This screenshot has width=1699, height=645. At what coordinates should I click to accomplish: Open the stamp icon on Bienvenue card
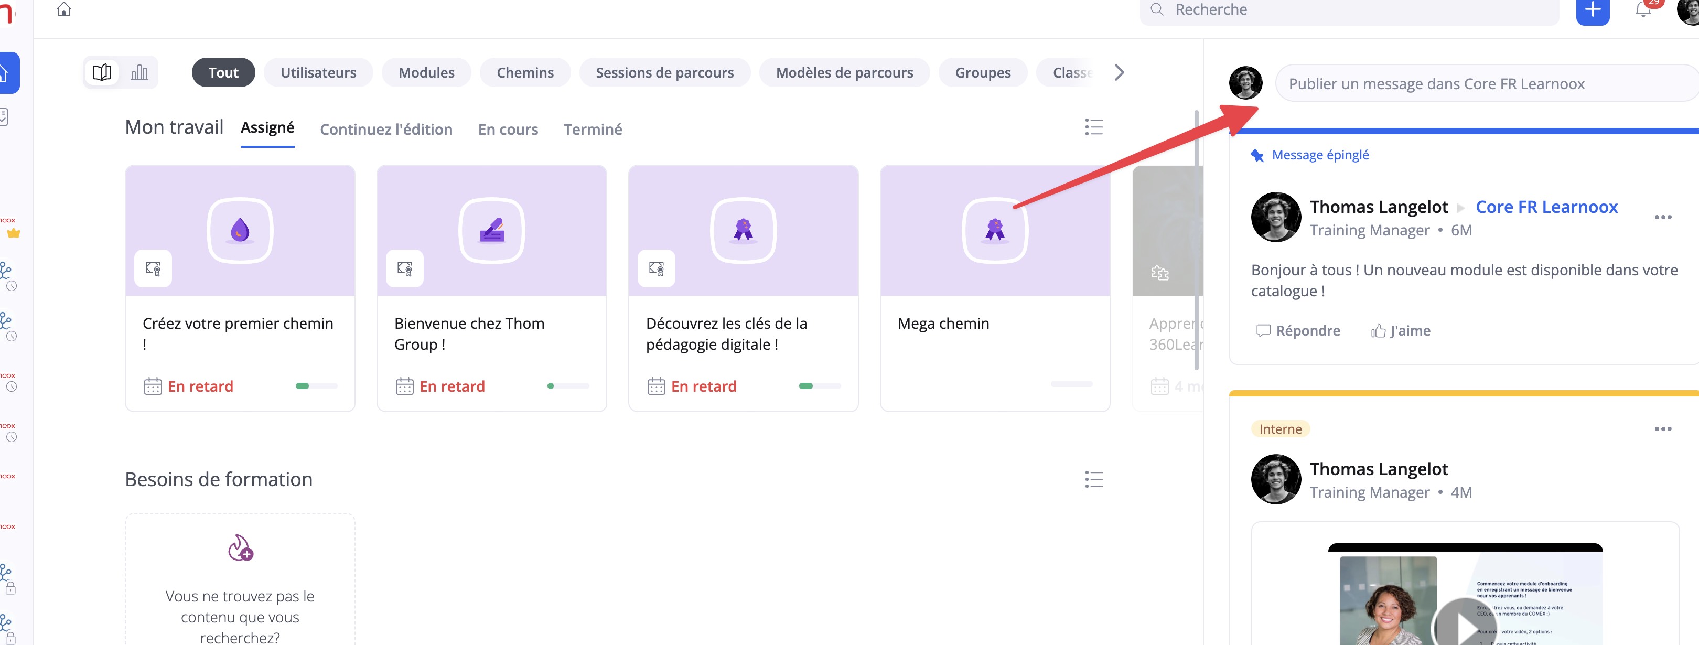point(492,231)
